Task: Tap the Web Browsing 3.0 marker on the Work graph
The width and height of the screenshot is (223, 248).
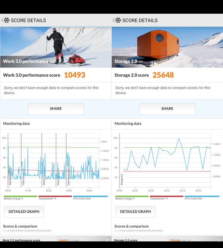Action: tap(10, 176)
